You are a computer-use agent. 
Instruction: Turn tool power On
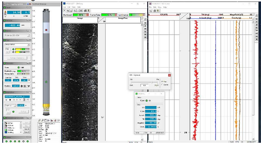[7, 49]
